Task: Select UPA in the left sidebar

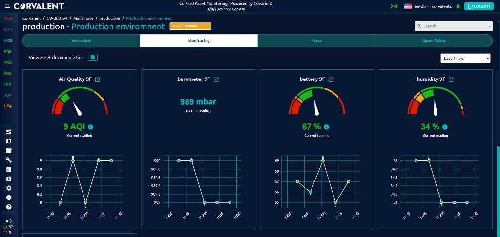Action: pos(8,106)
